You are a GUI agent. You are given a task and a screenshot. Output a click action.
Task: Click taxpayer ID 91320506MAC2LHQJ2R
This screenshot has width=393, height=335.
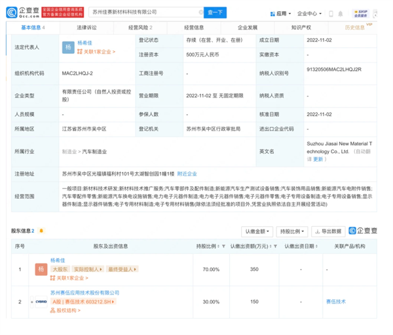[334, 69]
